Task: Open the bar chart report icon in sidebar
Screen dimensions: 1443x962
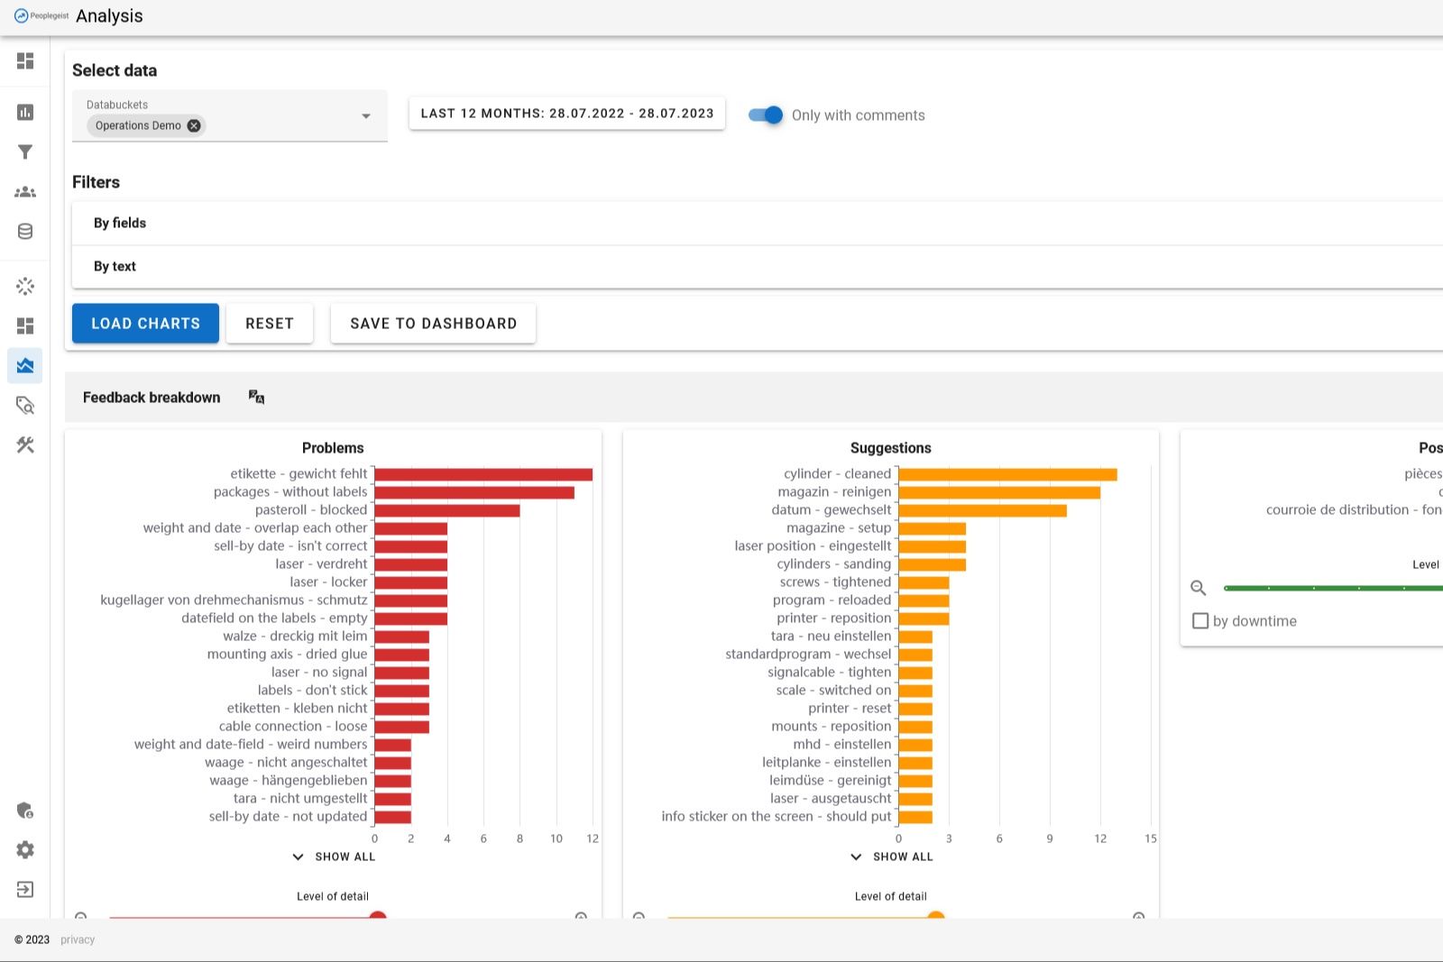Action: point(25,112)
